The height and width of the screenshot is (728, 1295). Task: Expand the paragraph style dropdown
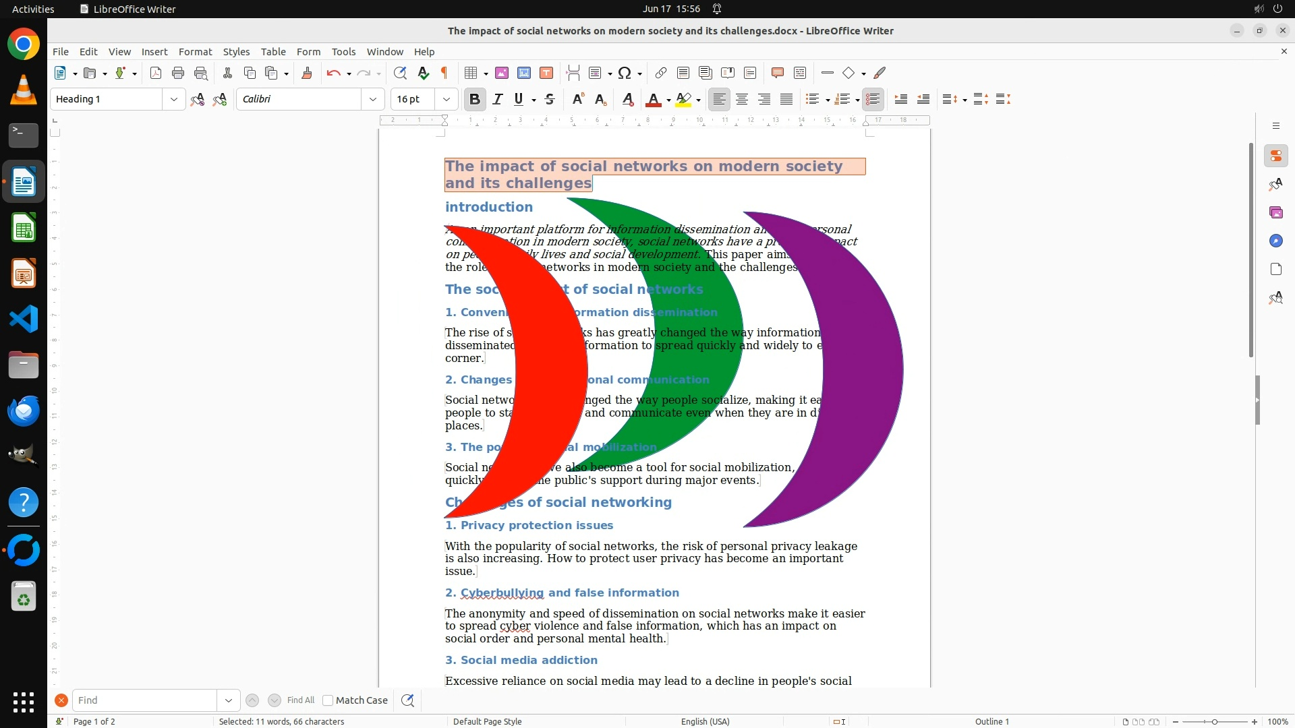(174, 99)
